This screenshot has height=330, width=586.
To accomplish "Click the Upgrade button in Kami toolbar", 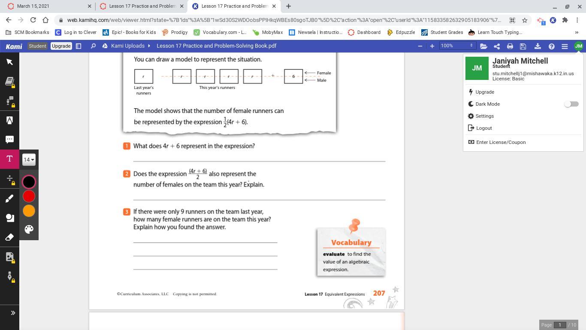I will (61, 46).
